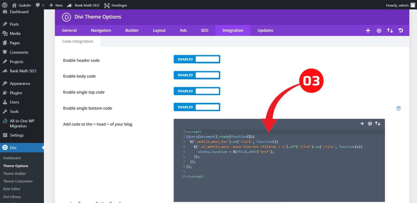The height and width of the screenshot is (203, 417).
Task: Click the Plugins plug icon
Action: pyautogui.click(x=5, y=93)
